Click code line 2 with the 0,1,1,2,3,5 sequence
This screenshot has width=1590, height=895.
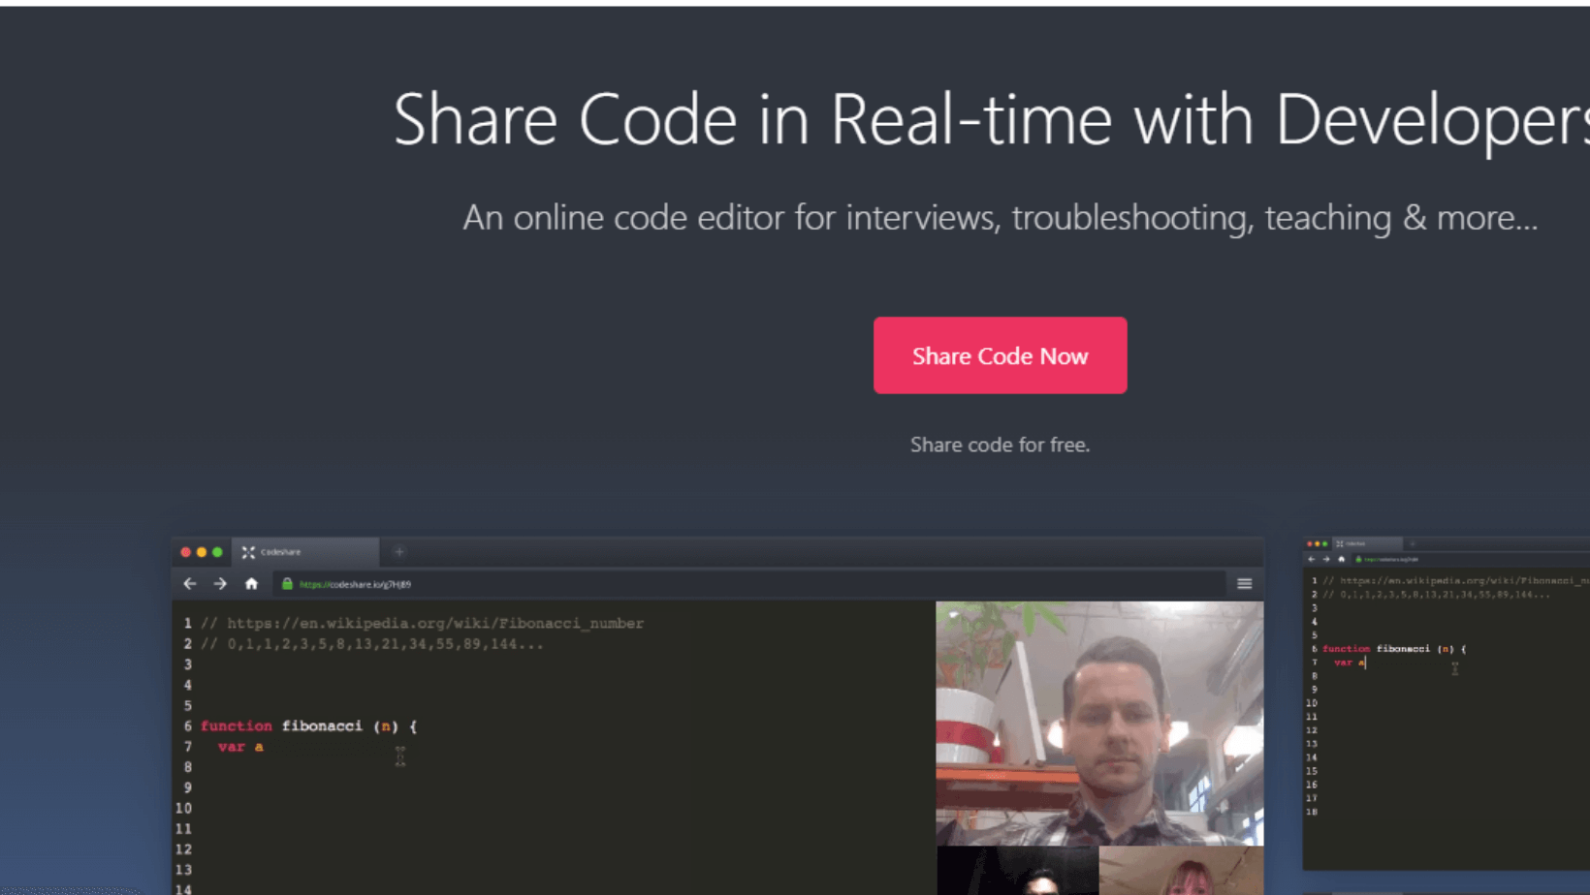(371, 644)
